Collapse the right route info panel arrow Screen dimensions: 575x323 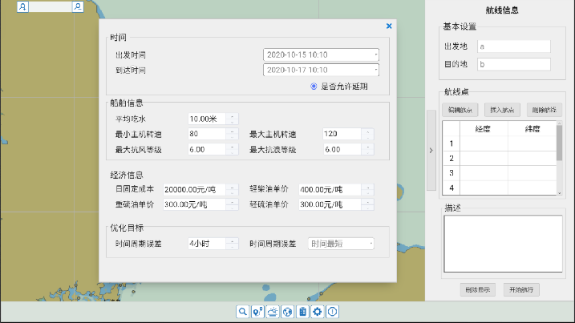[430, 150]
